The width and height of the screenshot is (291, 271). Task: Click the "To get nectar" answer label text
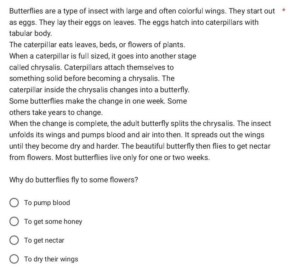tap(44, 240)
